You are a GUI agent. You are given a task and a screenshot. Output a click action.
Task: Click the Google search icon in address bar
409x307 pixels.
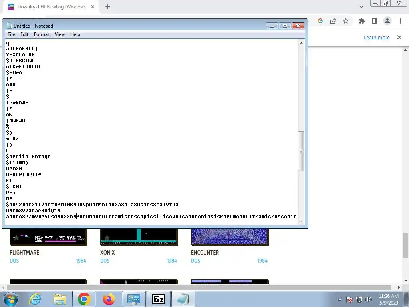[320, 21]
